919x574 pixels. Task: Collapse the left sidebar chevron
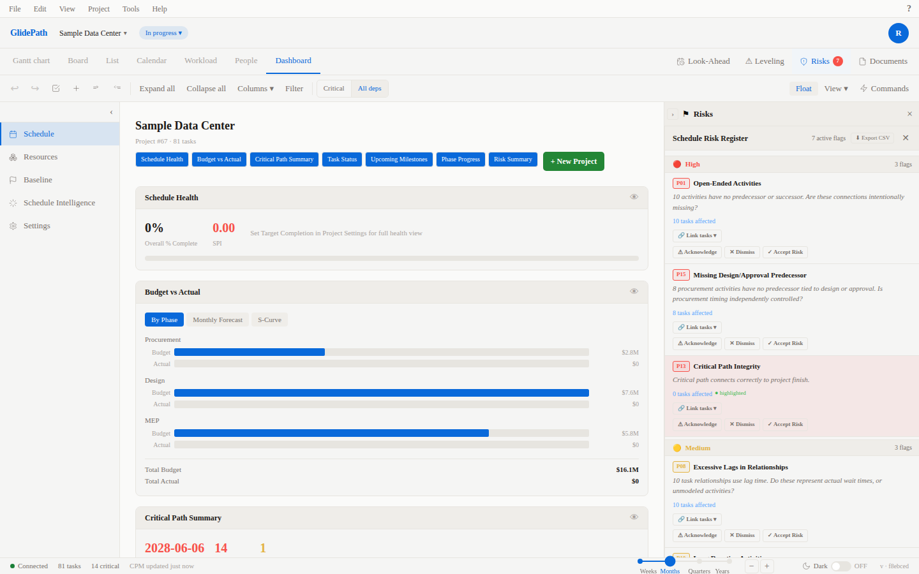pyautogui.click(x=111, y=112)
